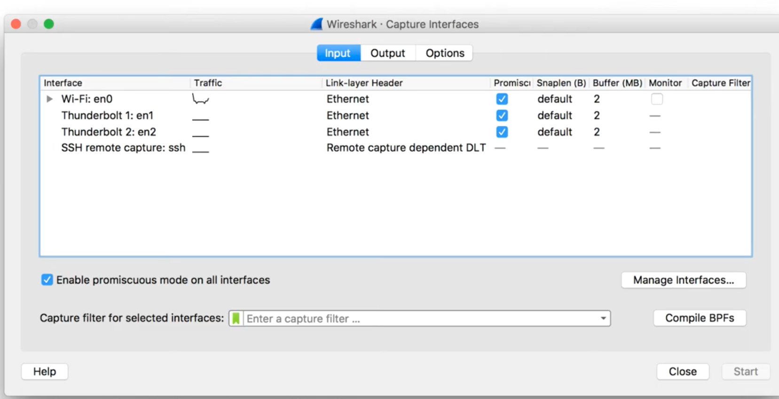Enable monitor mode checkbox for Wi-Fi: en0
Screen dimensions: 779x399
(657, 99)
